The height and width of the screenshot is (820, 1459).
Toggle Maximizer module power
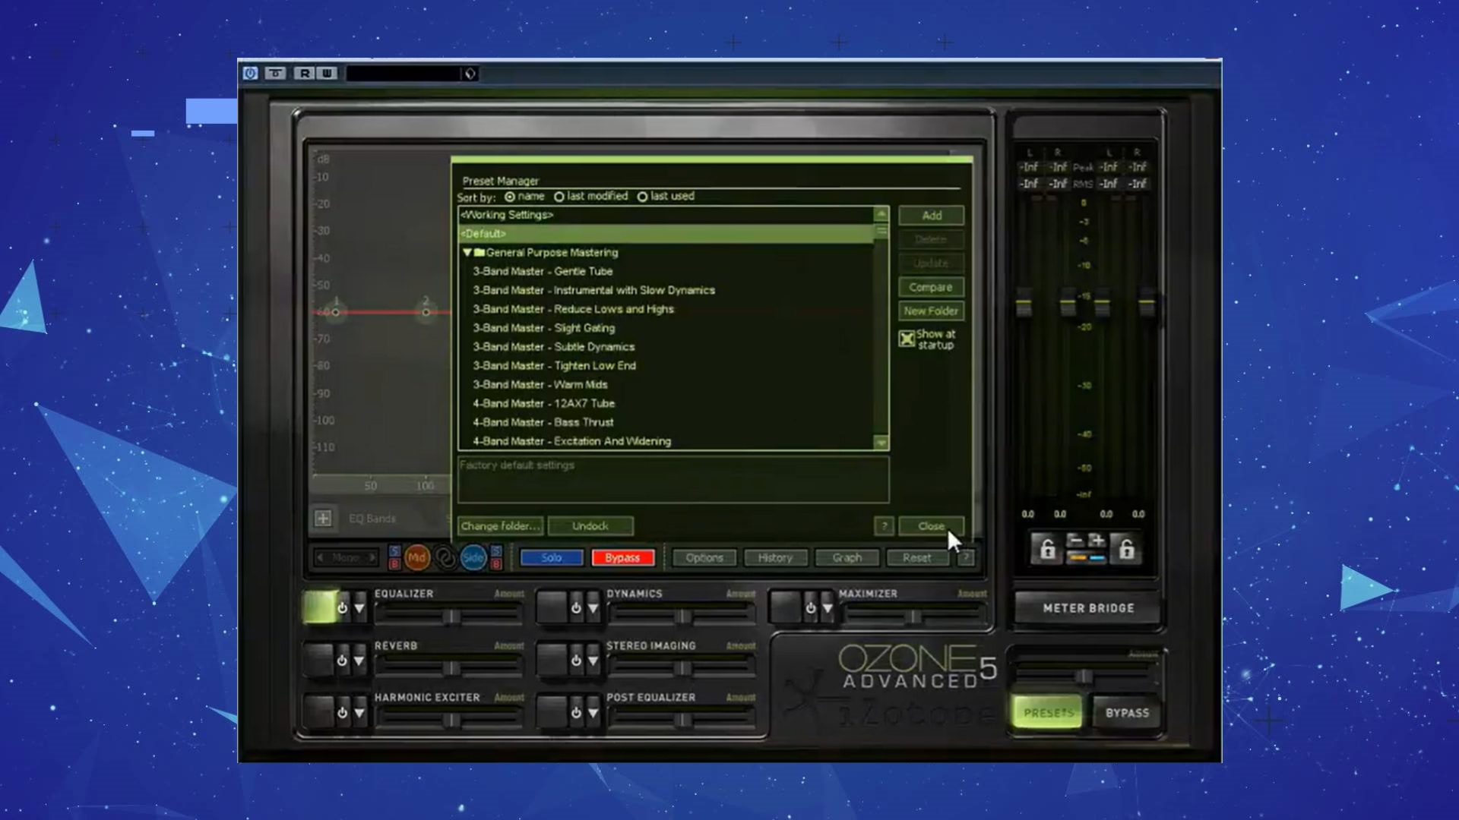pyautogui.click(x=810, y=608)
